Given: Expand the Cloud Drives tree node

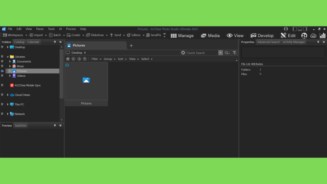Looking at the screenshot, I should point(8,95).
